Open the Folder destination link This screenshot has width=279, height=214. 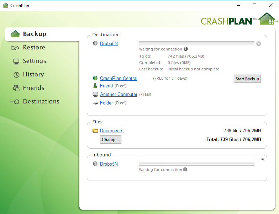(x=106, y=103)
